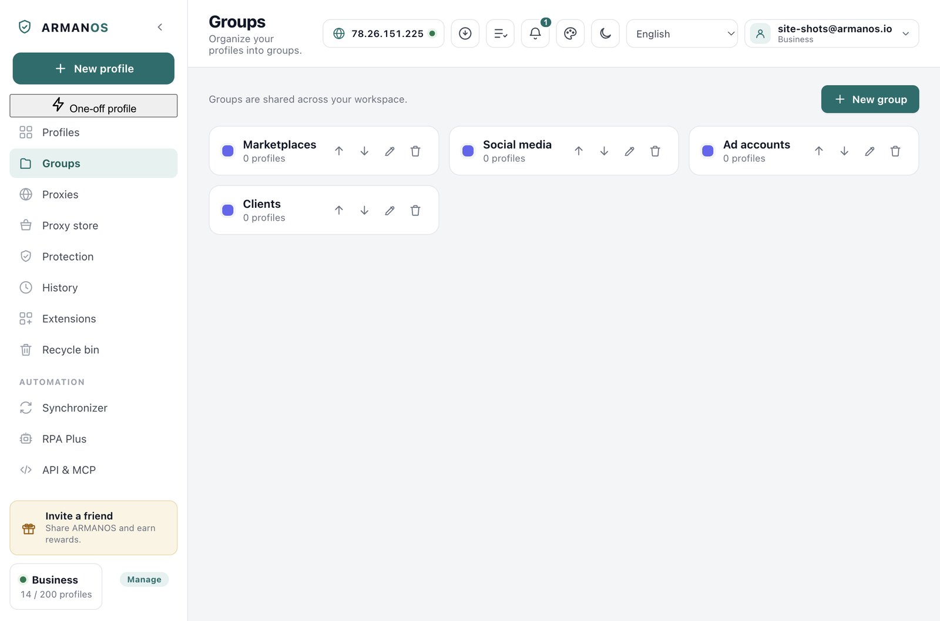Click the Marketplaces group name

[x=280, y=144]
